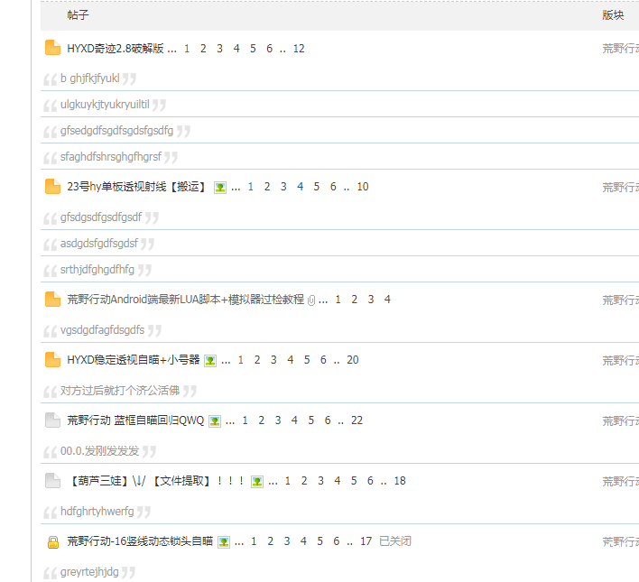Image resolution: width=639 pixels, height=582 pixels.
Task: Click image attachment icon on HYXD稳定透视自瞄 thread
Action: tap(210, 361)
